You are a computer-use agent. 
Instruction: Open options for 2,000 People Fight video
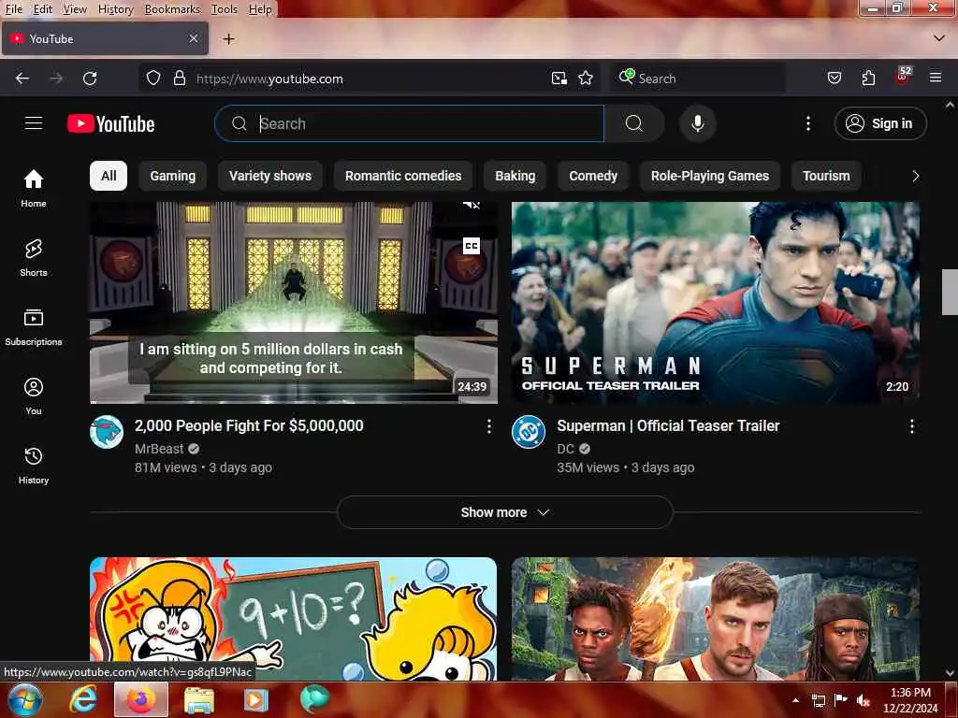point(488,426)
